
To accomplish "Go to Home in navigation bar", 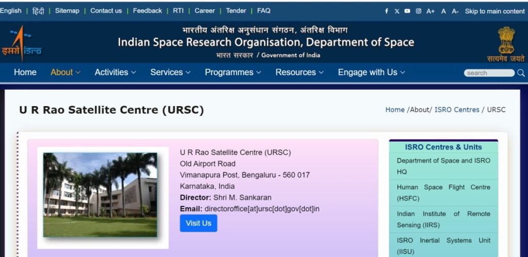I will (25, 72).
